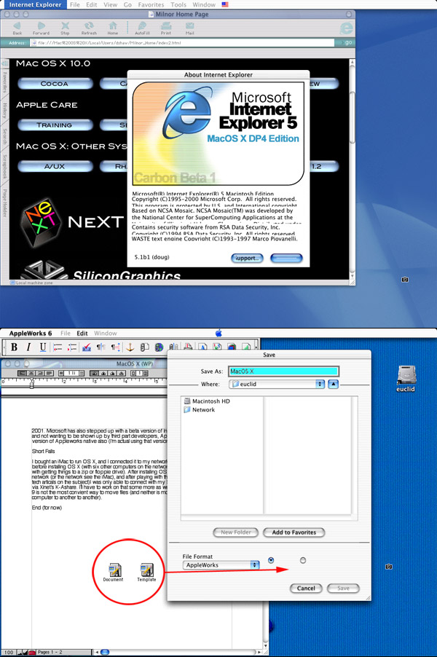Increase line spacing in the ruler bar
Screen dimensions: 437x657
click(82, 373)
